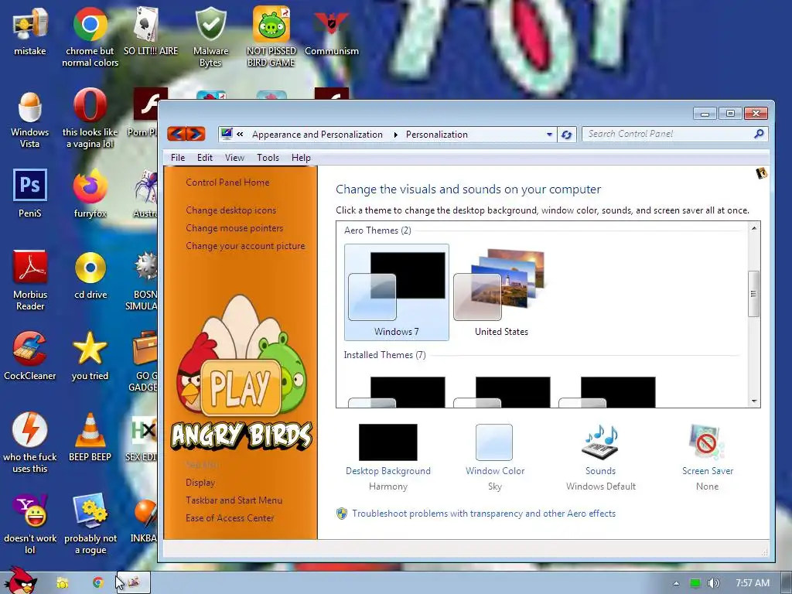
Task: Open the 'you tried' star icon
Action: click(x=90, y=356)
